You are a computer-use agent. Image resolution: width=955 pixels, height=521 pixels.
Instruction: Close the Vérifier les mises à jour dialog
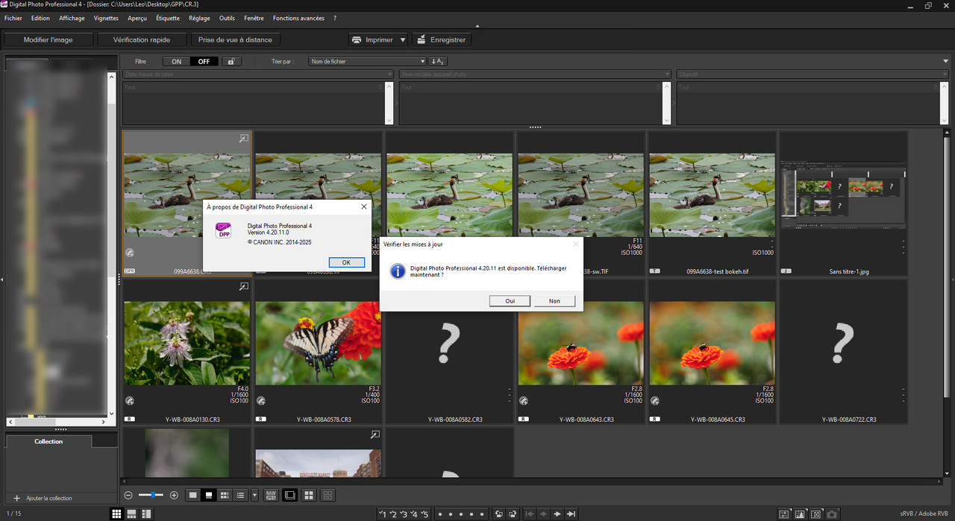(575, 244)
